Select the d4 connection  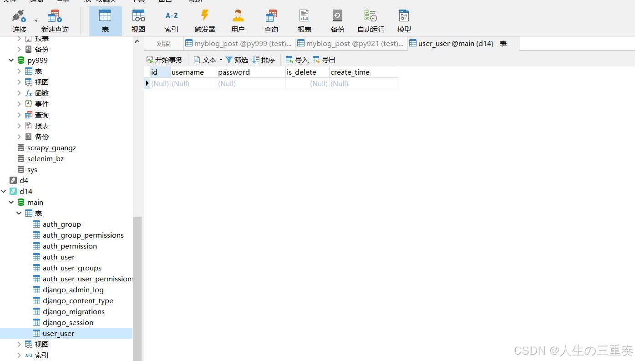click(24, 180)
